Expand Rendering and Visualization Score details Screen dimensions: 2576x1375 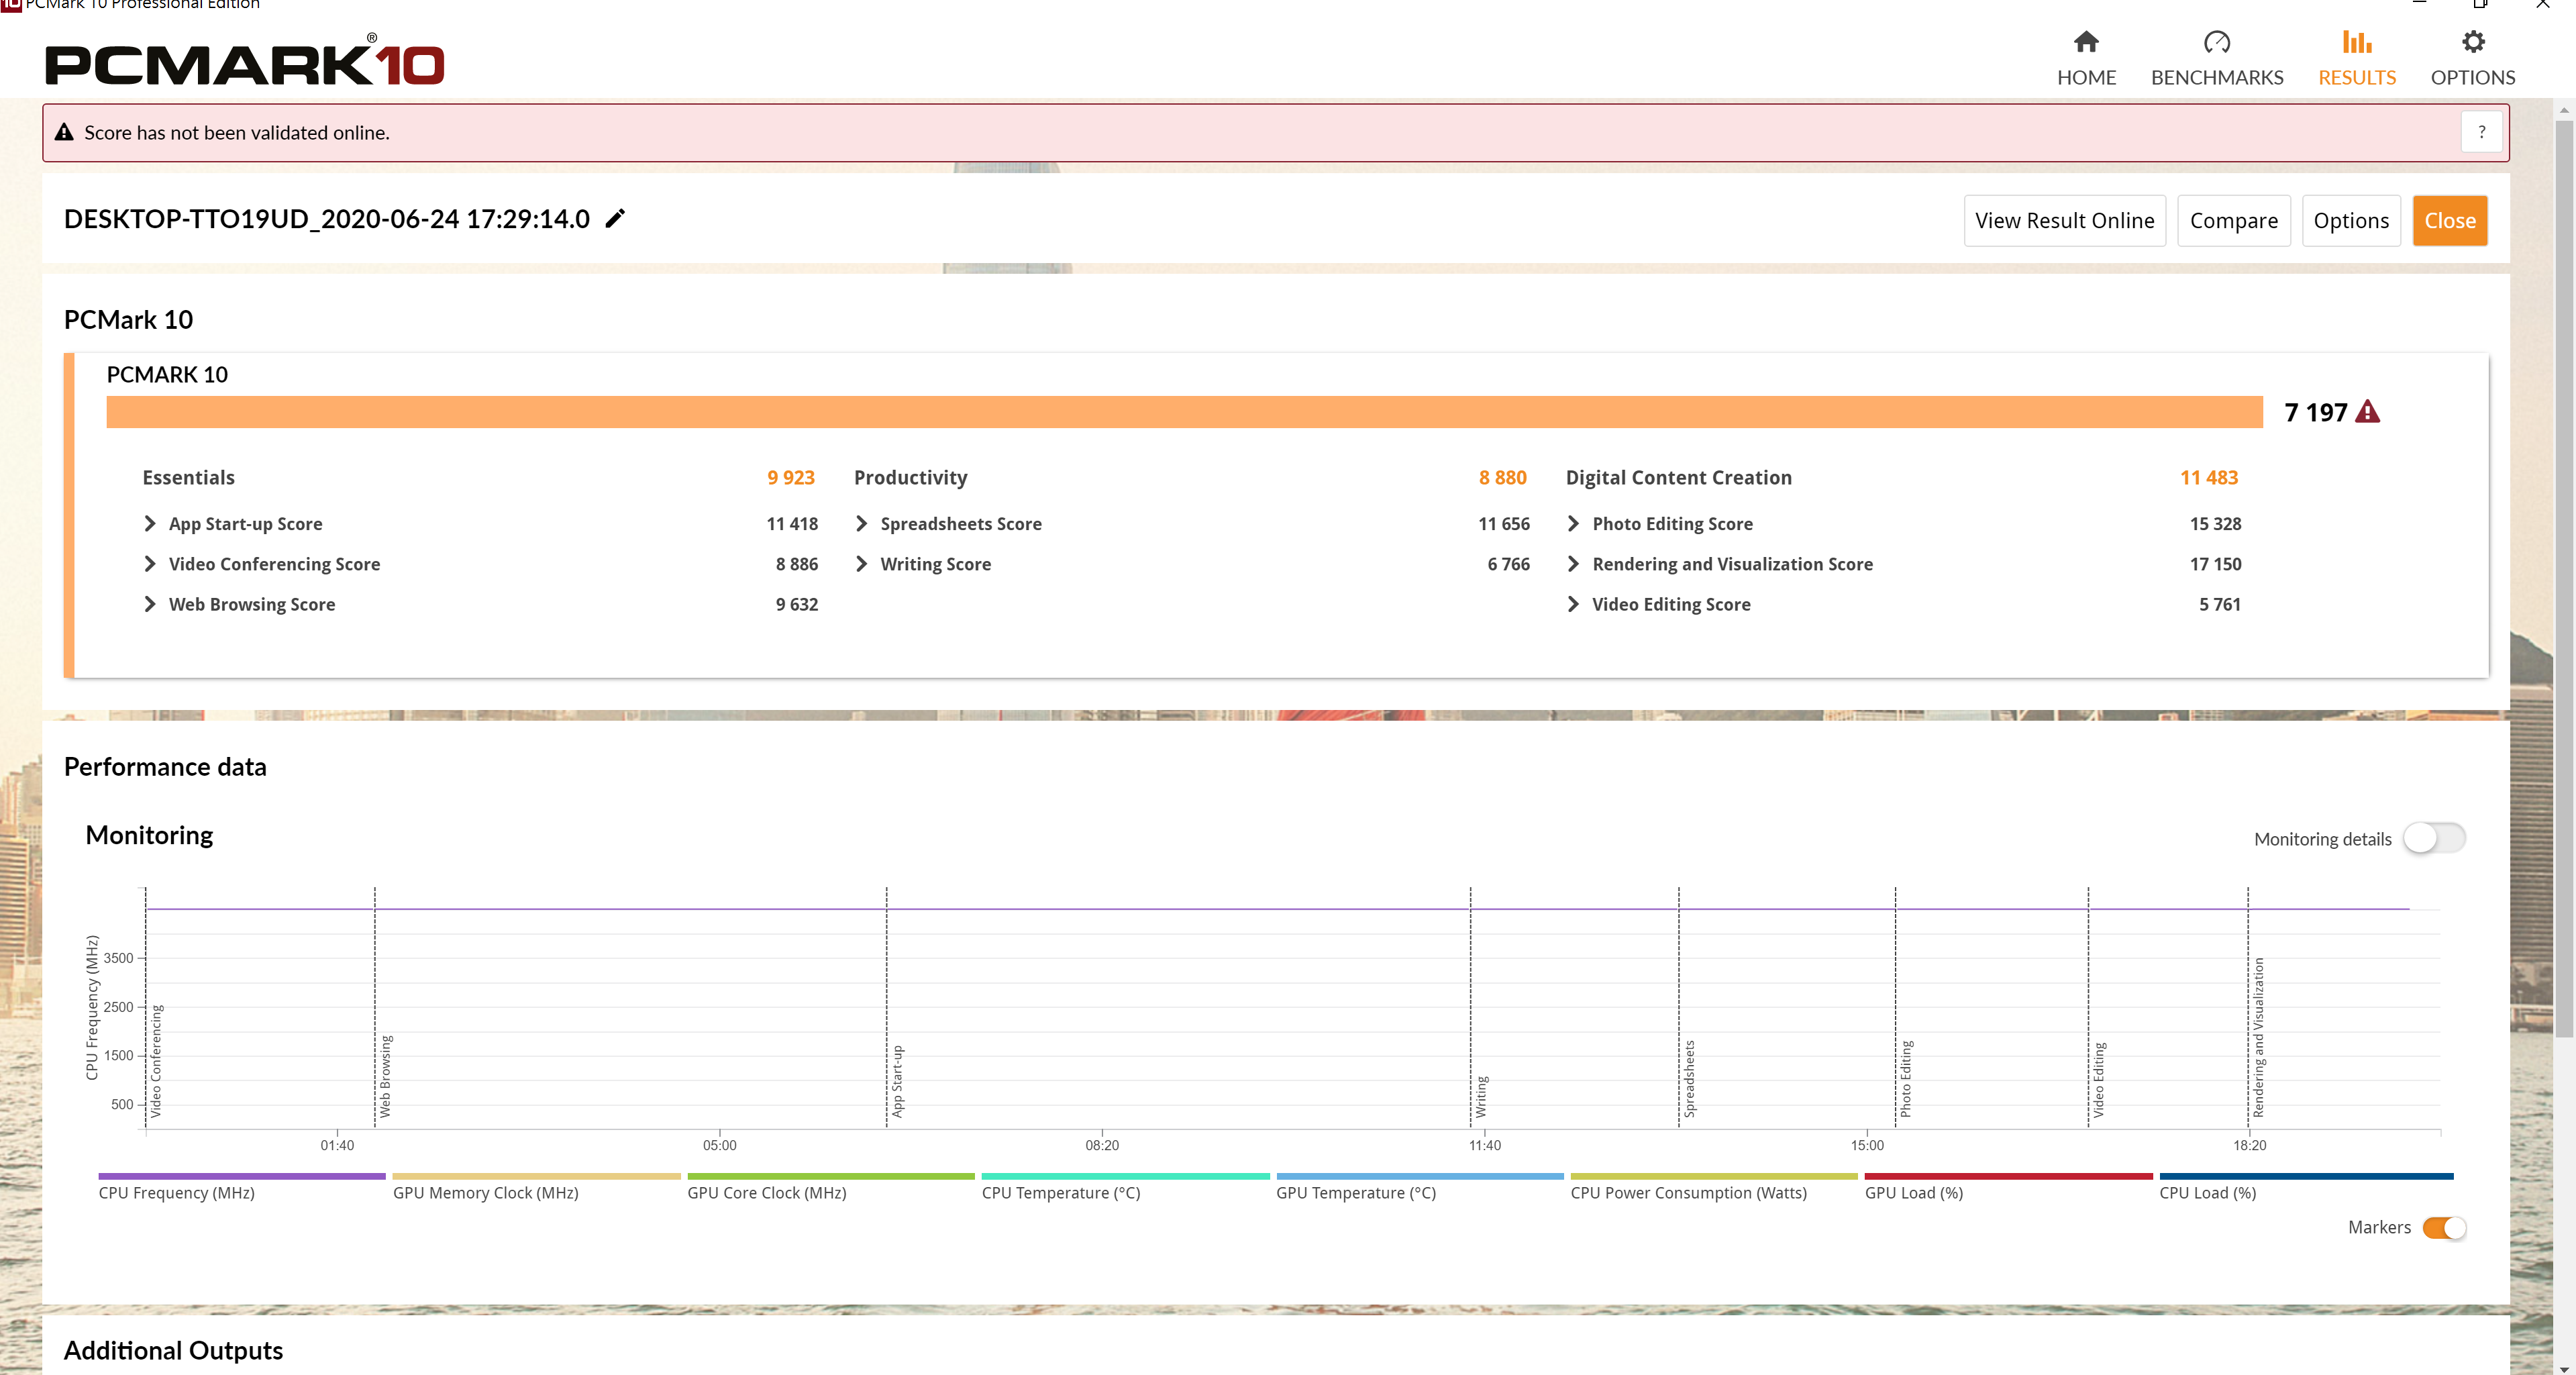pyautogui.click(x=1573, y=563)
